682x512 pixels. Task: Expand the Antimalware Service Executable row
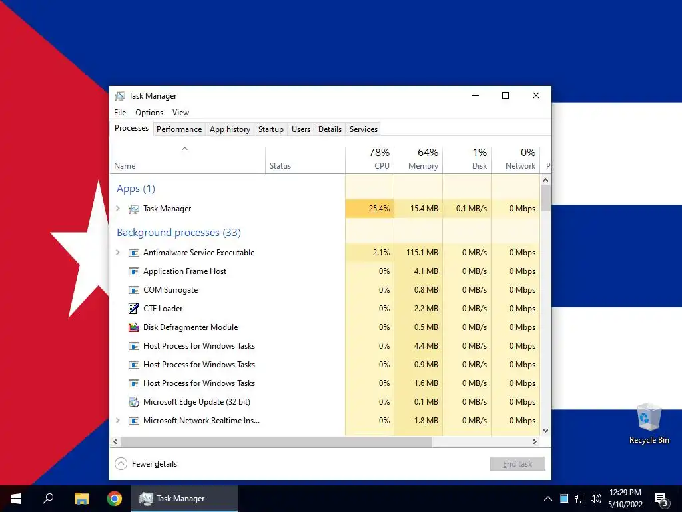click(x=117, y=253)
